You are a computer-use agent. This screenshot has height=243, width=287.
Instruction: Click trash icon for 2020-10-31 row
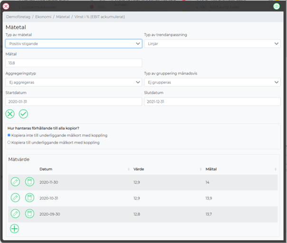tap(29, 197)
